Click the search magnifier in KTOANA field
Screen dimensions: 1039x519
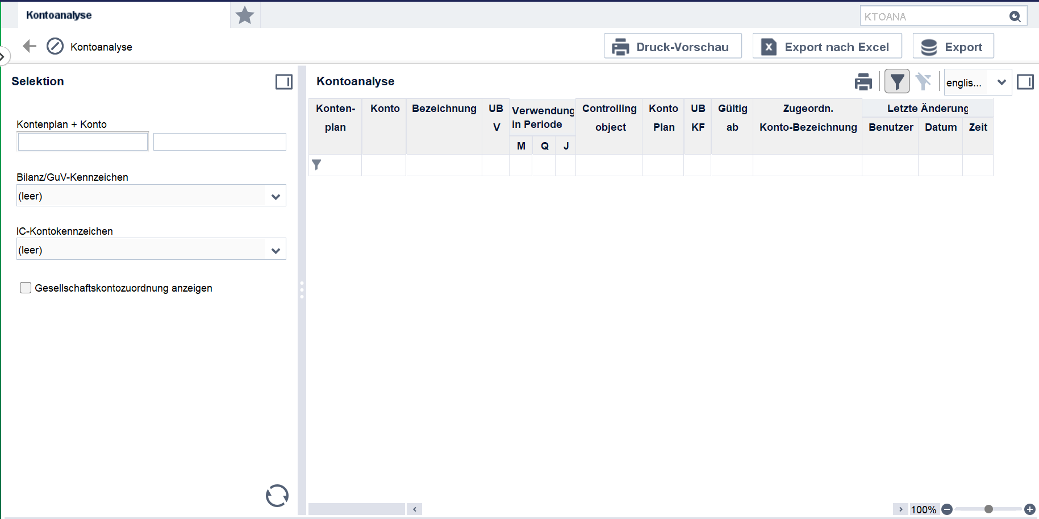pyautogui.click(x=1015, y=16)
